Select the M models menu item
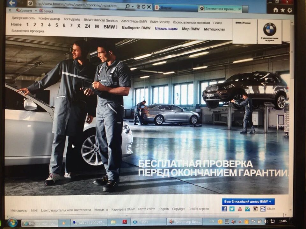 point(97,26)
